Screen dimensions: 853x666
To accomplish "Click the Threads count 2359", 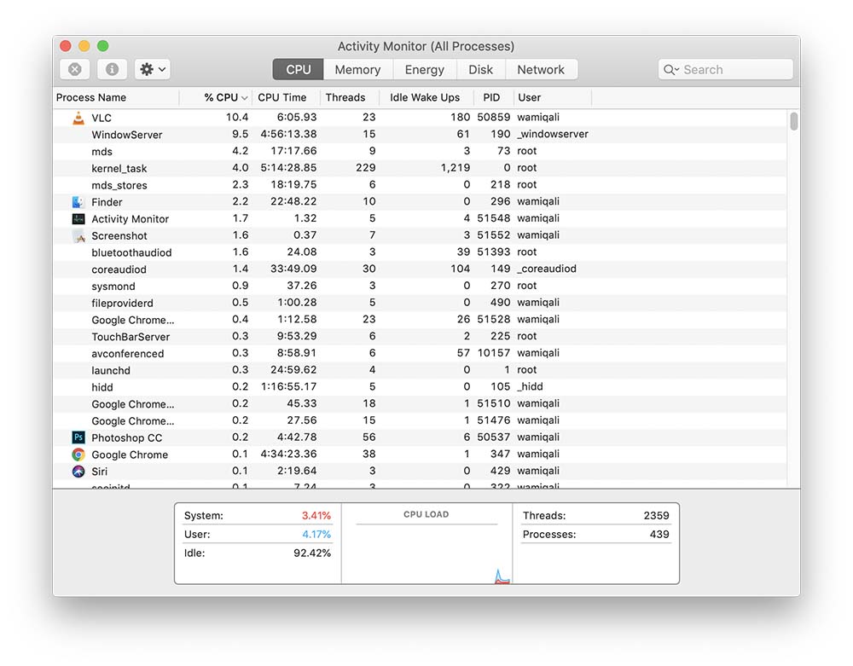I will (x=656, y=515).
